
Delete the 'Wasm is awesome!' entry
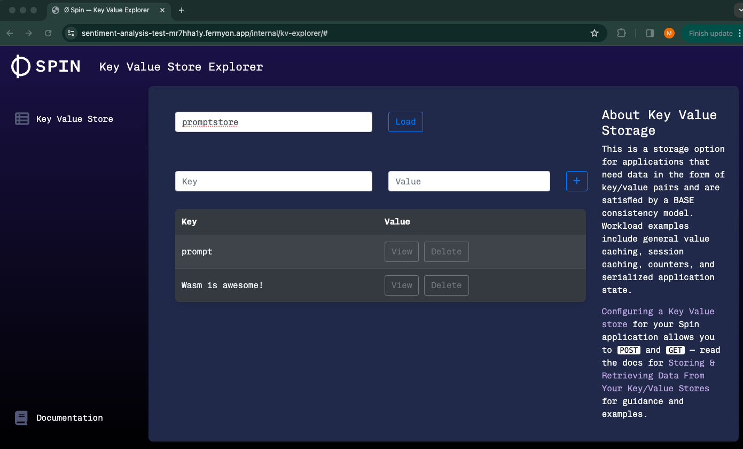tap(447, 285)
